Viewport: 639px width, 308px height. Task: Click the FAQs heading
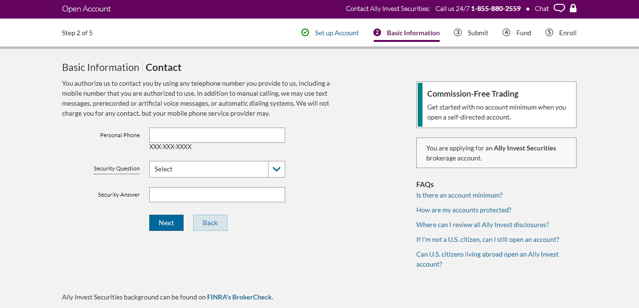tap(425, 185)
